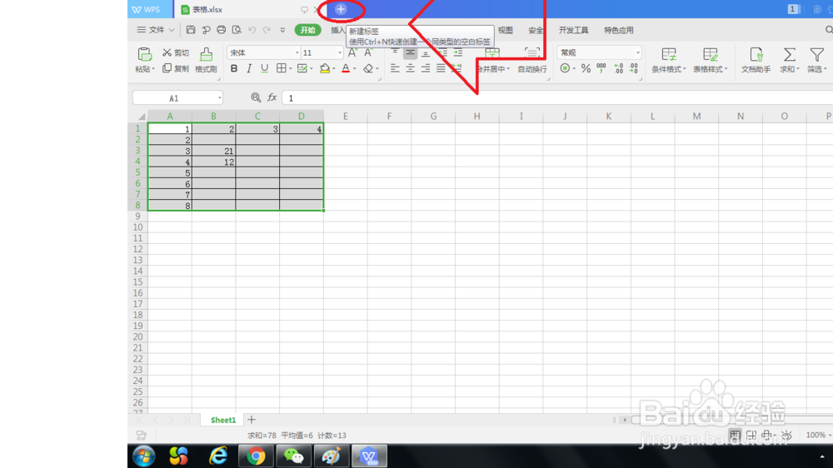Toggle Bold formatting
This screenshot has height=468, width=833.
(x=234, y=68)
